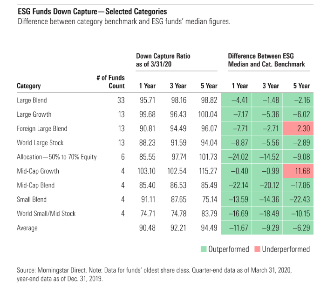Click the 'Down Capture Ratio' group header
The width and height of the screenshot is (334, 288).
point(163,60)
